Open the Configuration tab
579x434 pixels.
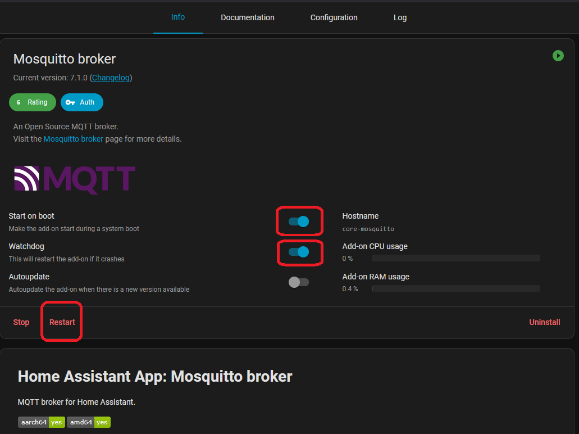(334, 17)
